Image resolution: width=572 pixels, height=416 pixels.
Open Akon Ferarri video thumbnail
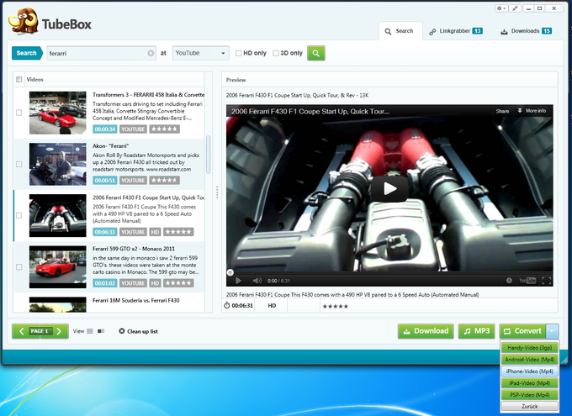click(x=58, y=164)
